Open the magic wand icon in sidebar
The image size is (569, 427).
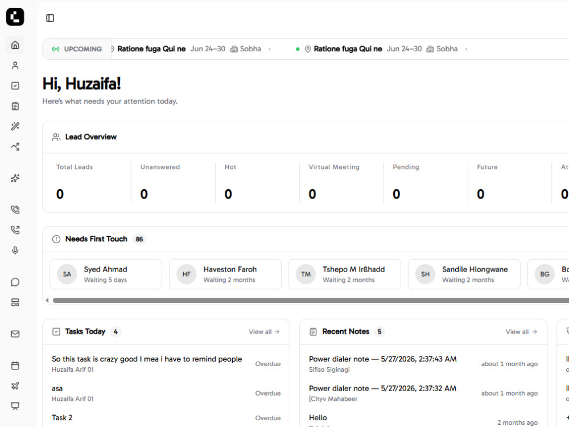click(x=15, y=126)
